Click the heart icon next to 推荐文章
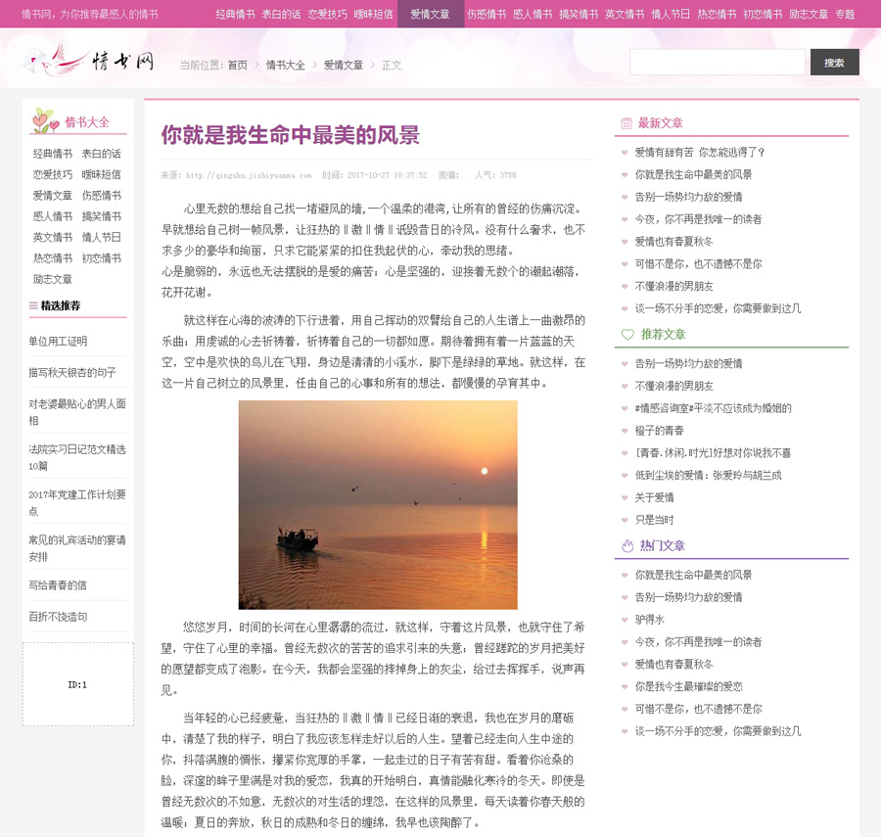Image resolution: width=881 pixels, height=837 pixels. (x=627, y=335)
